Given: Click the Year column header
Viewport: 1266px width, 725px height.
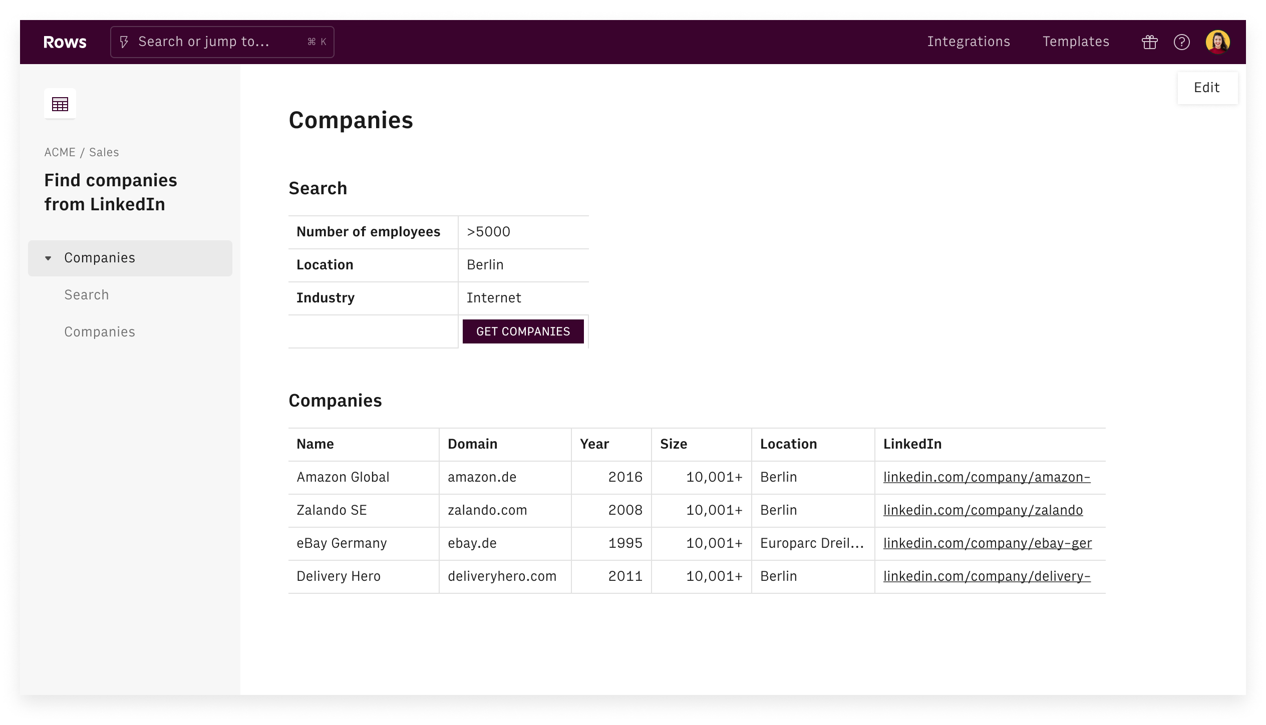Looking at the screenshot, I should (x=611, y=445).
